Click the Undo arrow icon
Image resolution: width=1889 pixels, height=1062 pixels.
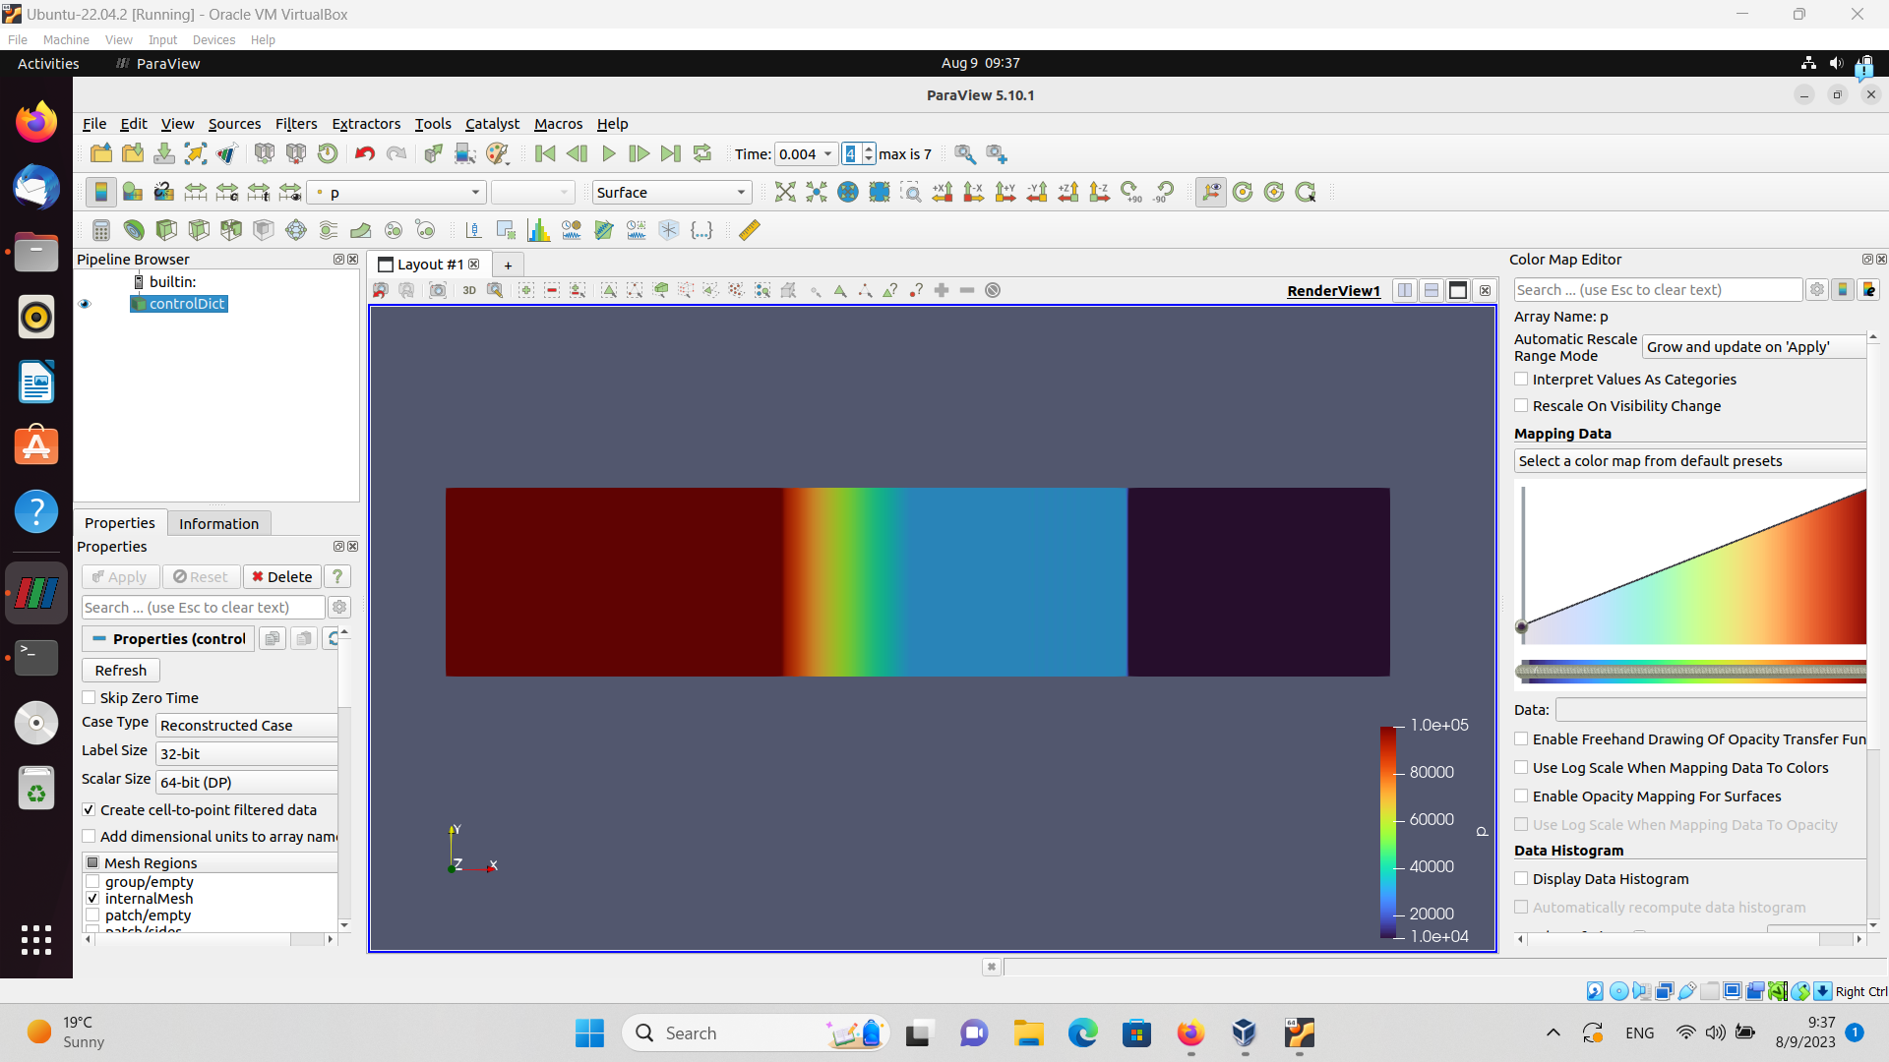pos(365,154)
